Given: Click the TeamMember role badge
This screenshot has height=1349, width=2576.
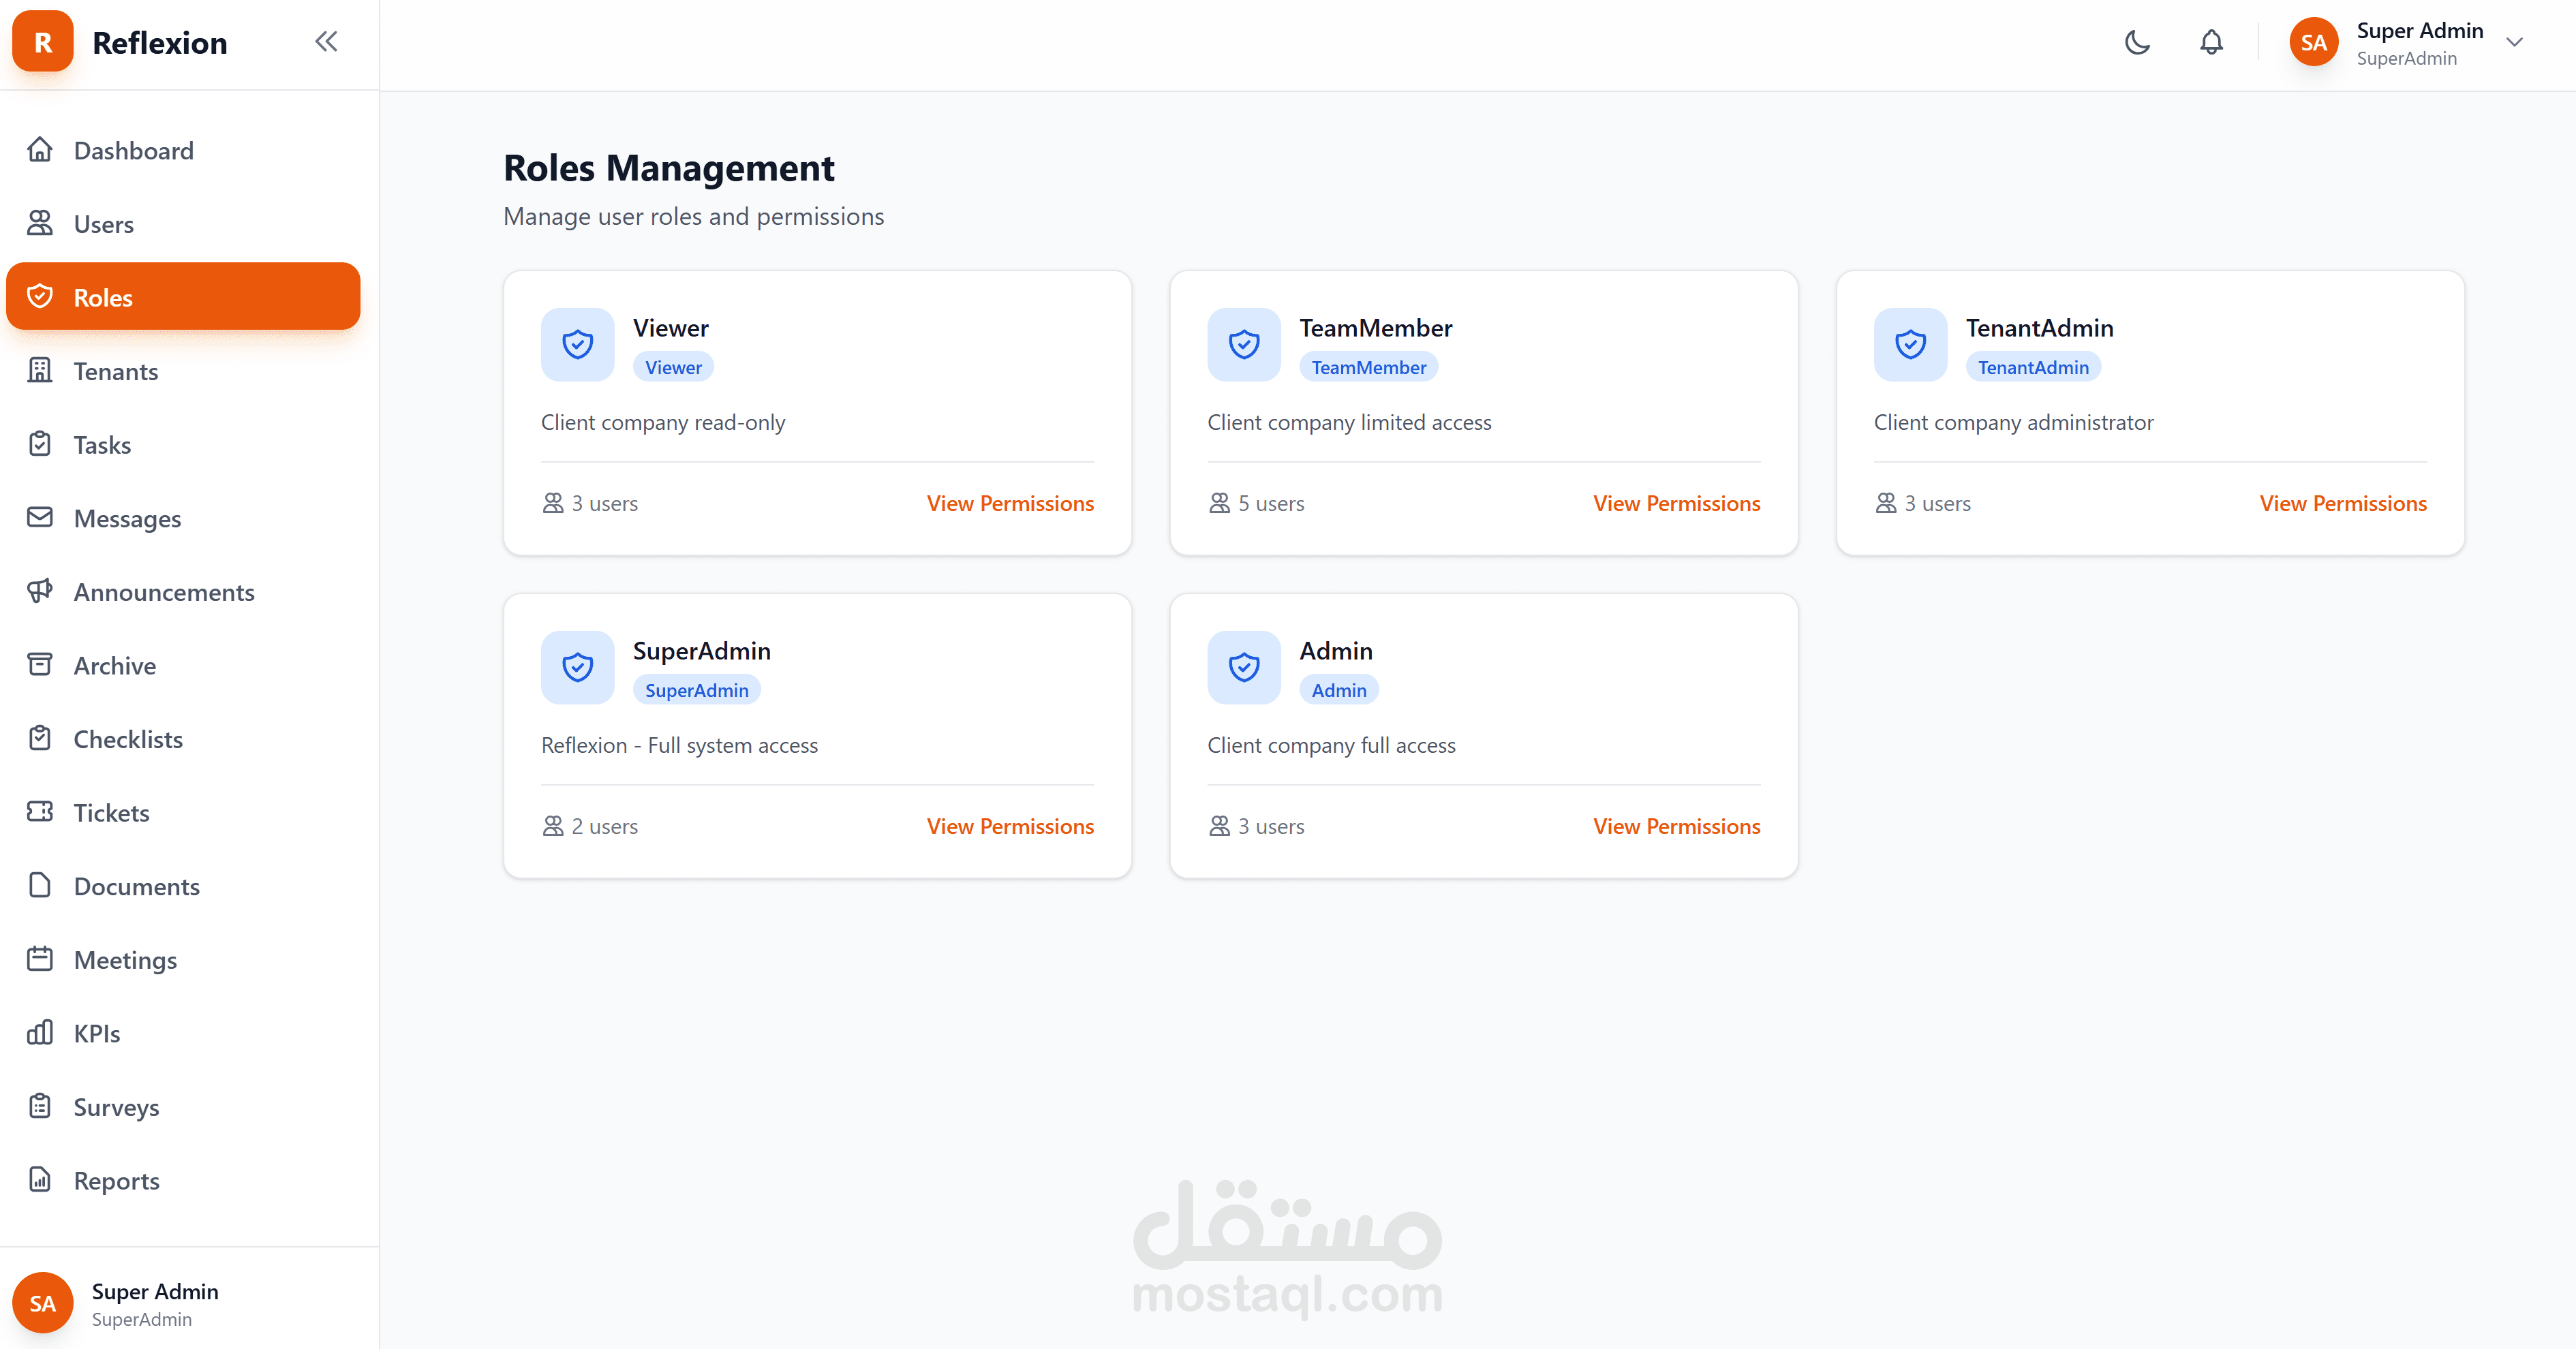Looking at the screenshot, I should [1368, 368].
